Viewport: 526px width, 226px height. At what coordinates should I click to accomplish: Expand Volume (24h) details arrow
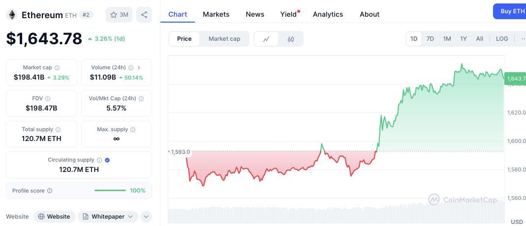tap(139, 68)
